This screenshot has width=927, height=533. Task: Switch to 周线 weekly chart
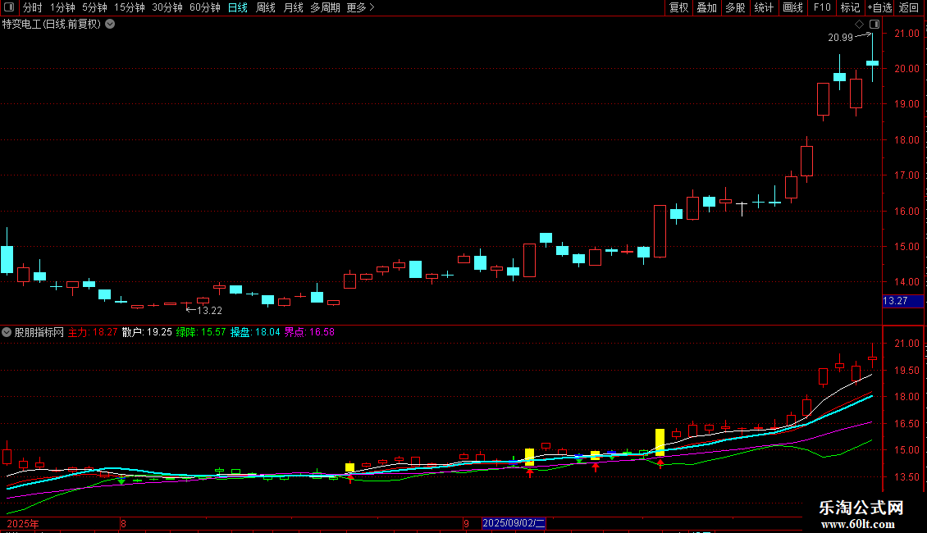pos(266,7)
